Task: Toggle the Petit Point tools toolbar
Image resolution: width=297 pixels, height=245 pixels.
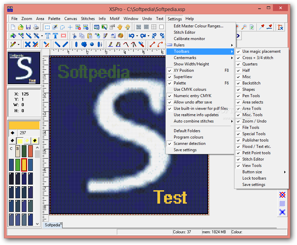Action: [262, 153]
